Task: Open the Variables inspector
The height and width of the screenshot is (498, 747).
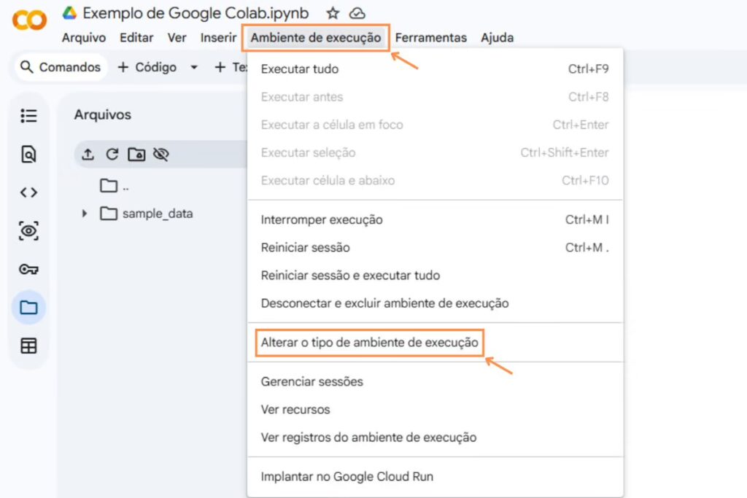Action: click(28, 230)
